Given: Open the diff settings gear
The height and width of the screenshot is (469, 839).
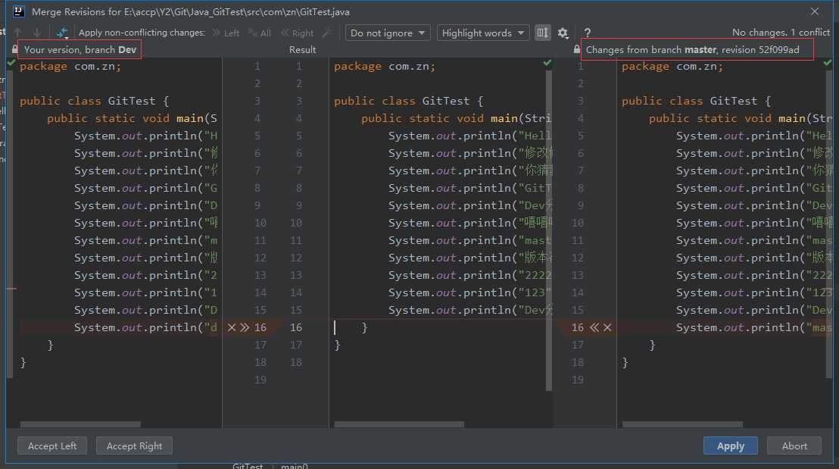Looking at the screenshot, I should point(563,33).
